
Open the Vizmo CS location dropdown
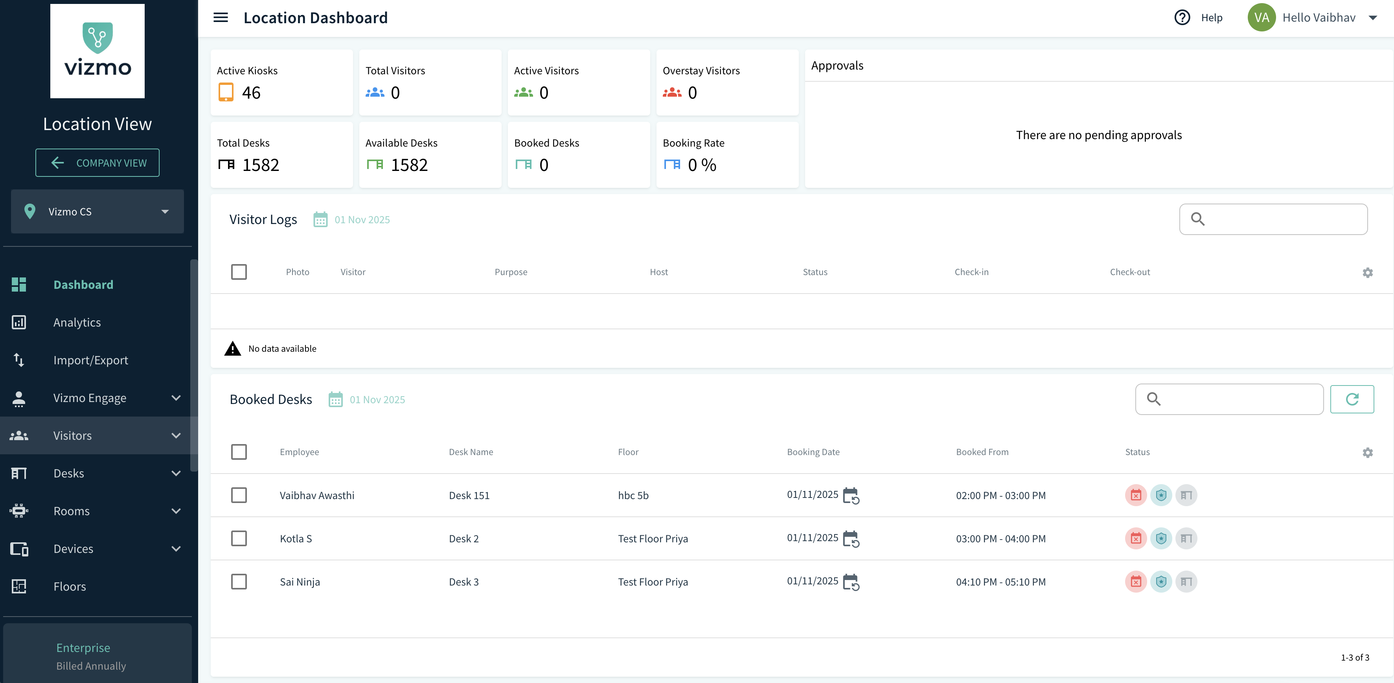pyautogui.click(x=97, y=211)
